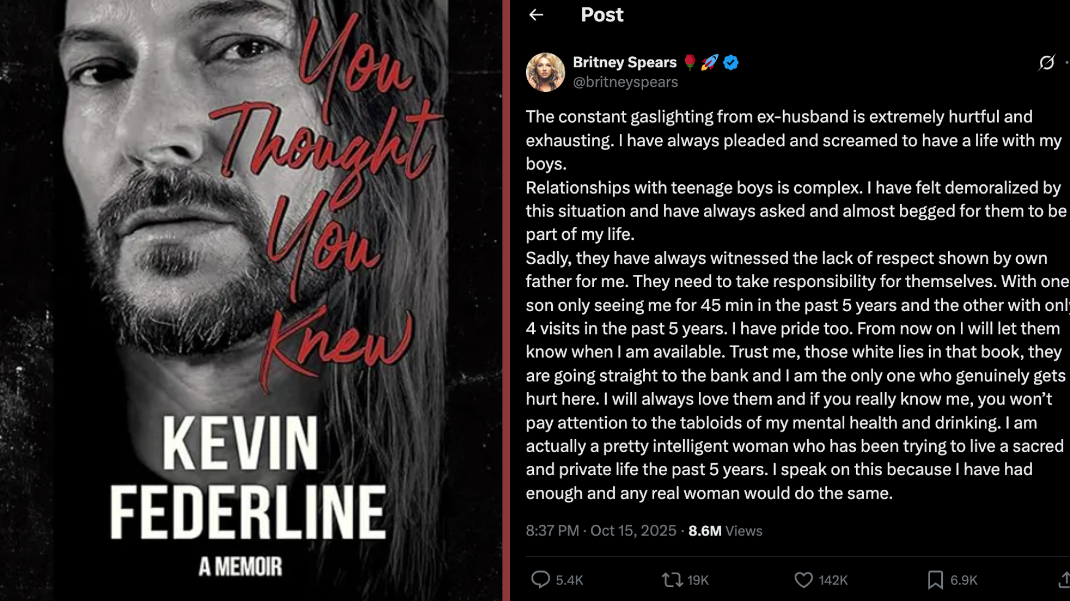Click the 5.4K replies count
Image resolution: width=1070 pixels, height=601 pixels.
pos(569,580)
